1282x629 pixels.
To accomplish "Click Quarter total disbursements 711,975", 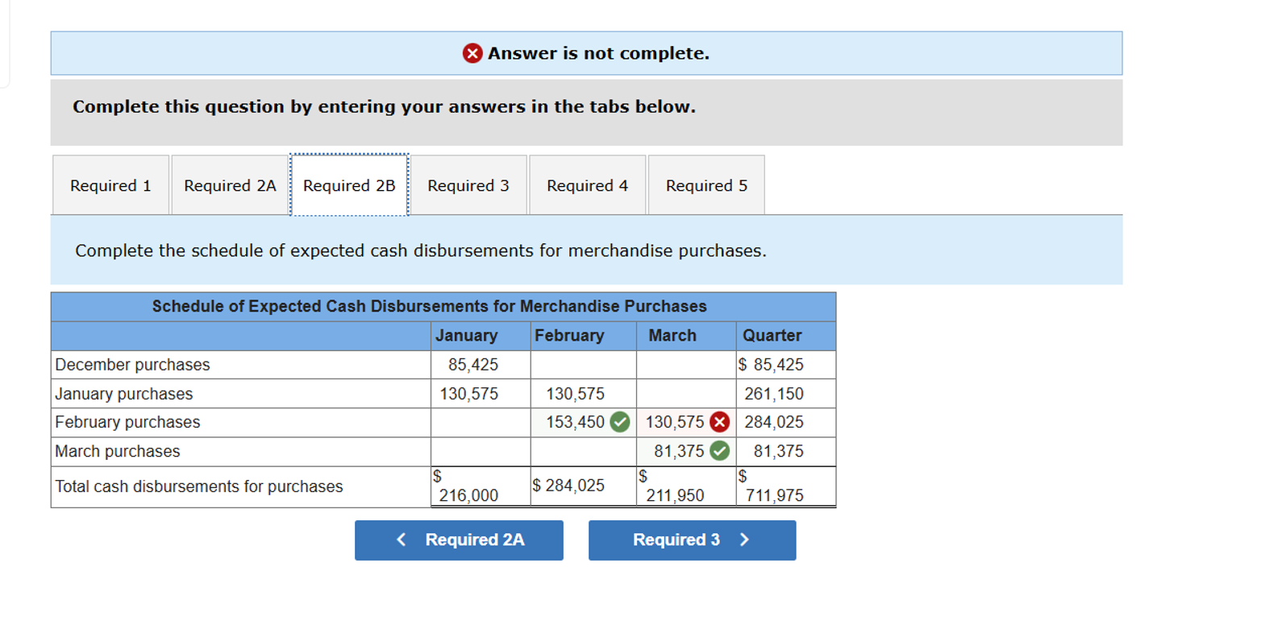I will [786, 486].
